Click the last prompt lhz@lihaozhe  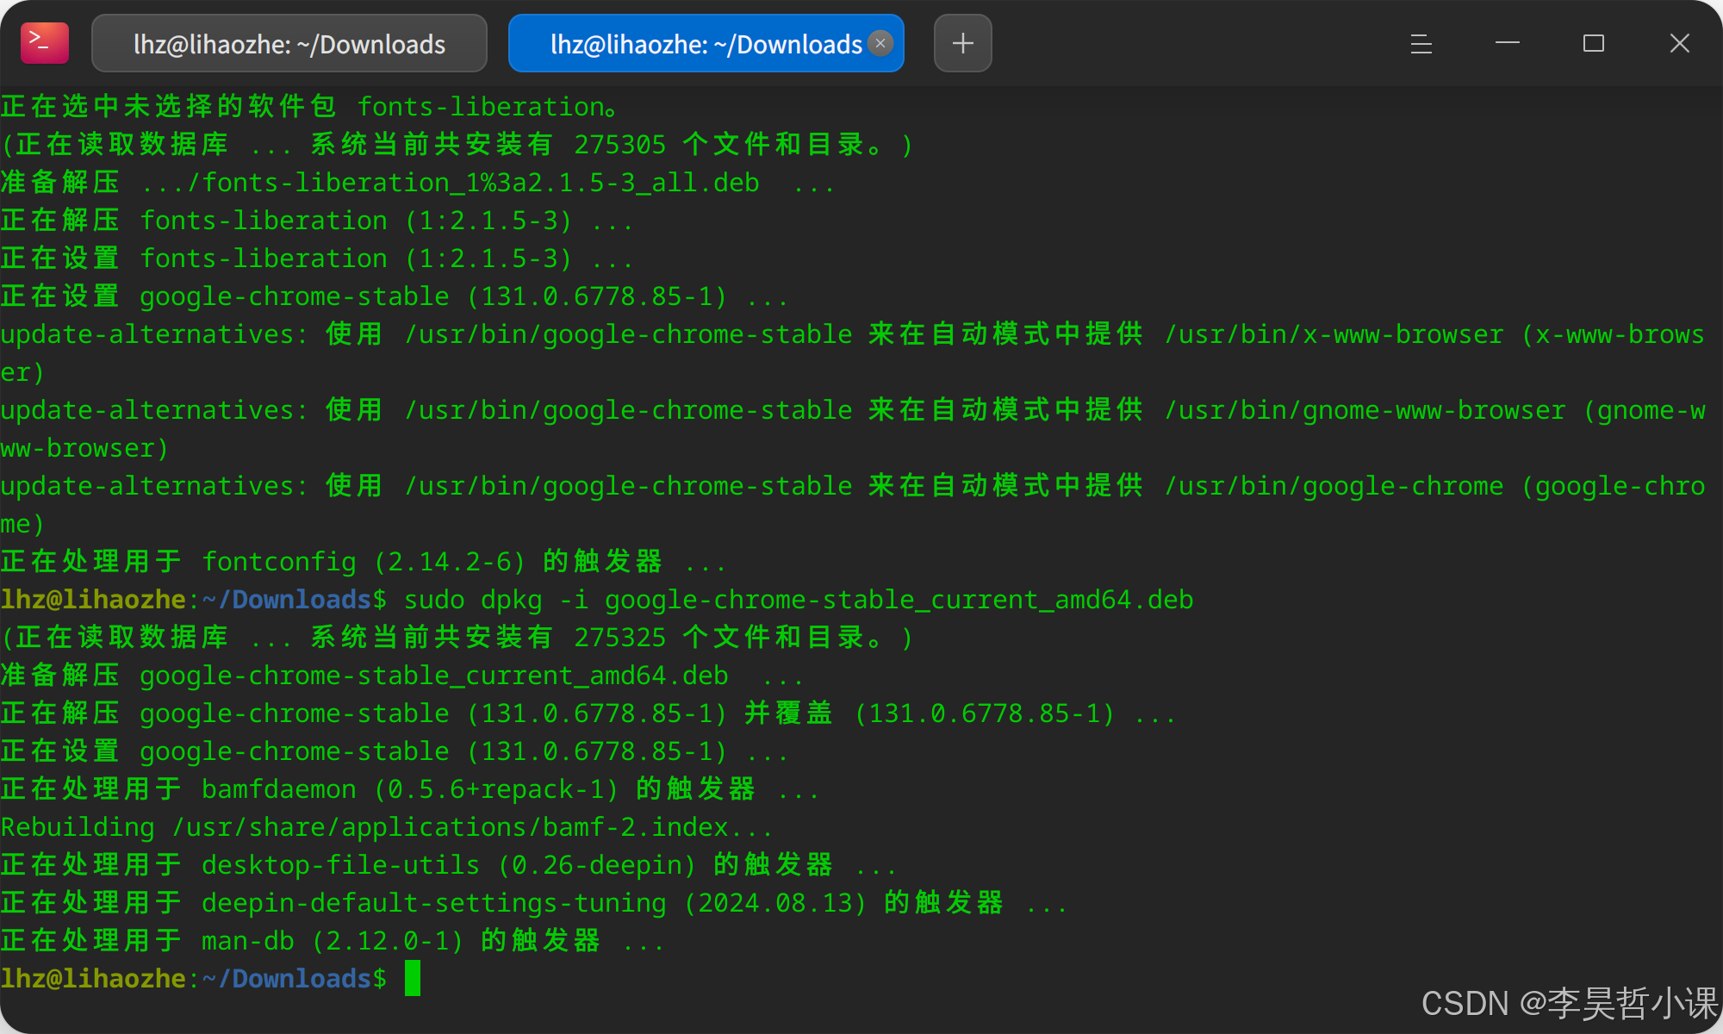[x=93, y=979]
